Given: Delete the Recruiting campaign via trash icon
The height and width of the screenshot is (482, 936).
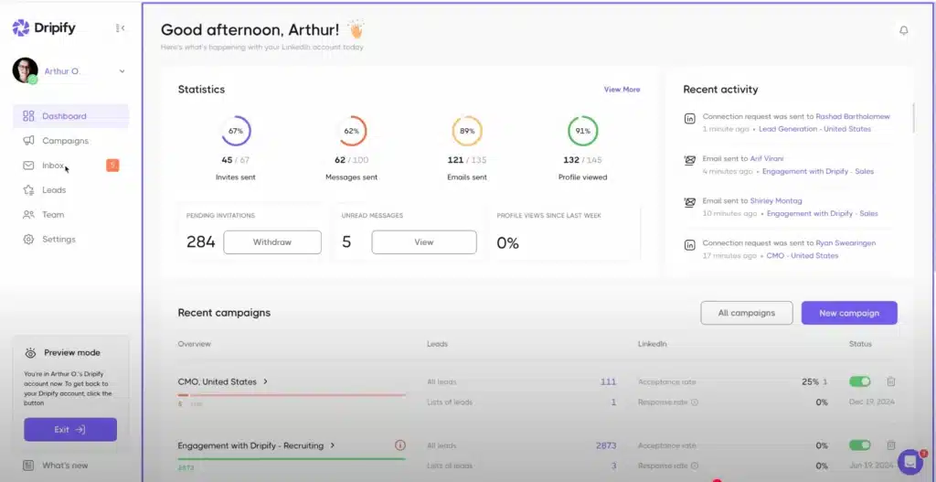Looking at the screenshot, I should pyautogui.click(x=890, y=445).
